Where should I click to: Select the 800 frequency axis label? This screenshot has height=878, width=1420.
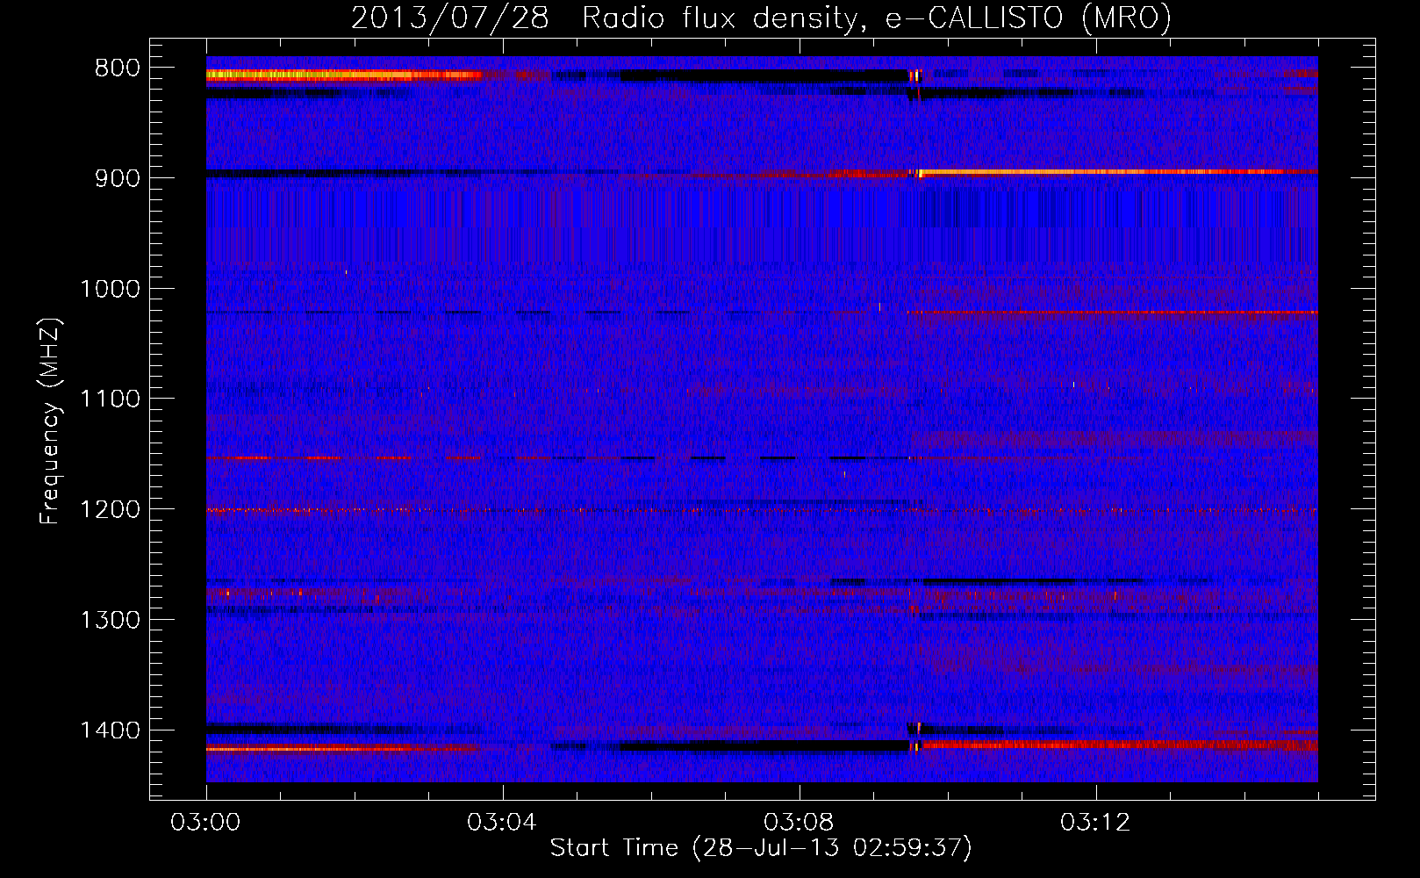pyautogui.click(x=118, y=68)
